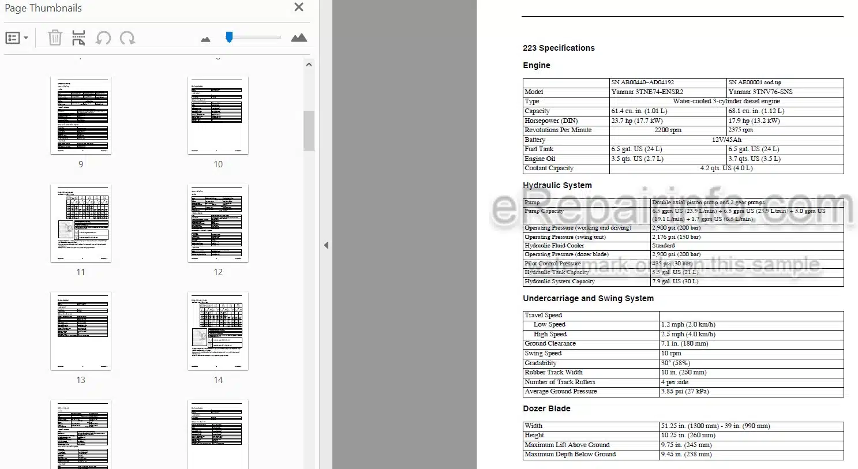The height and width of the screenshot is (469, 858).
Task: Click the thumbnail size slider handle
Action: (x=229, y=37)
